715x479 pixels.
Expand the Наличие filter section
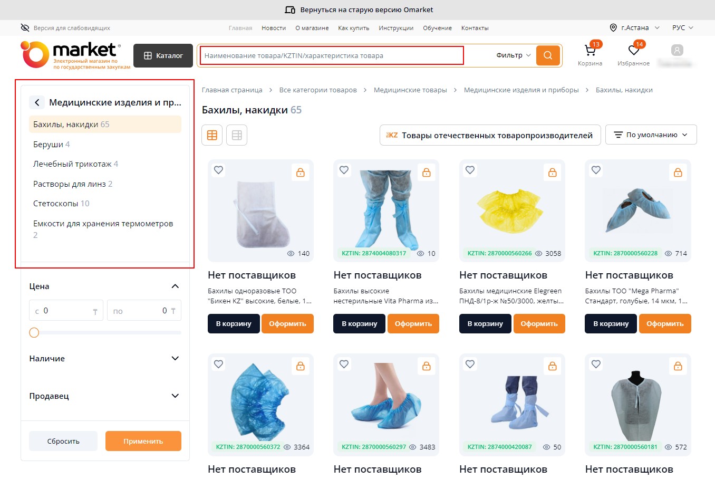pos(175,359)
